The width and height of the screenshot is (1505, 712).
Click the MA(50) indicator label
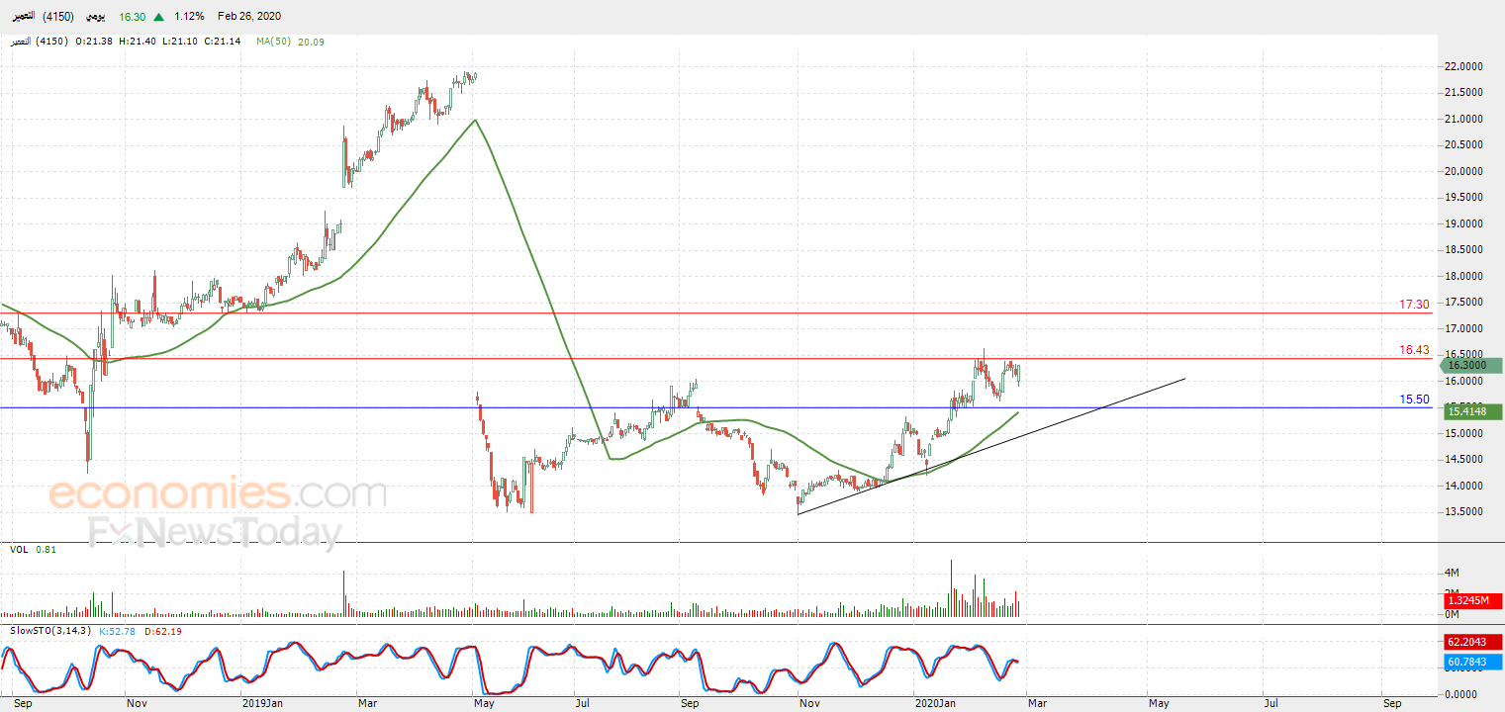pos(274,42)
